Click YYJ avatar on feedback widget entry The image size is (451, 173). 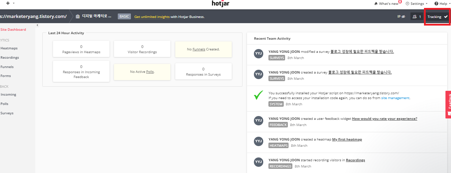coord(259,121)
